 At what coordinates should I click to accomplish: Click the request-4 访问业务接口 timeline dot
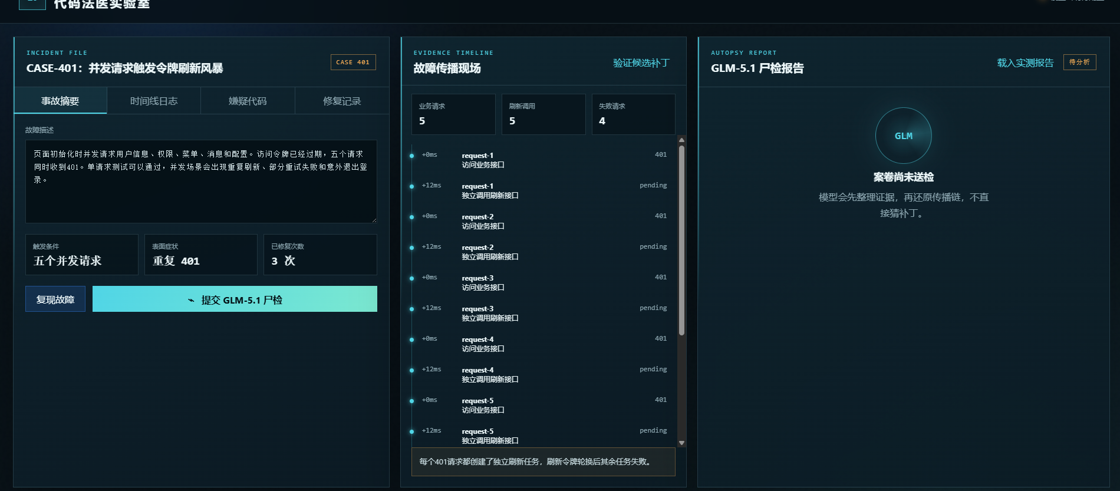[x=411, y=340]
